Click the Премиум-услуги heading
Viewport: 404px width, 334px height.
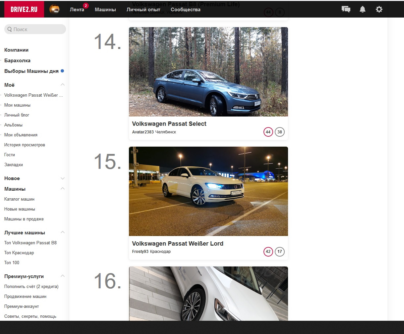click(24, 276)
